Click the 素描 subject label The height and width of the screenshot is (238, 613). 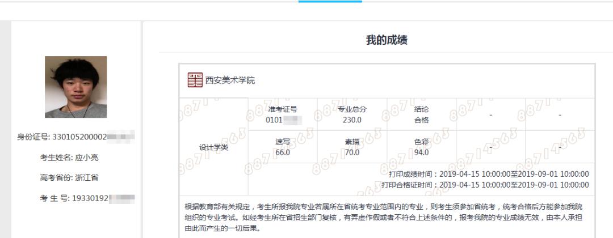click(352, 142)
